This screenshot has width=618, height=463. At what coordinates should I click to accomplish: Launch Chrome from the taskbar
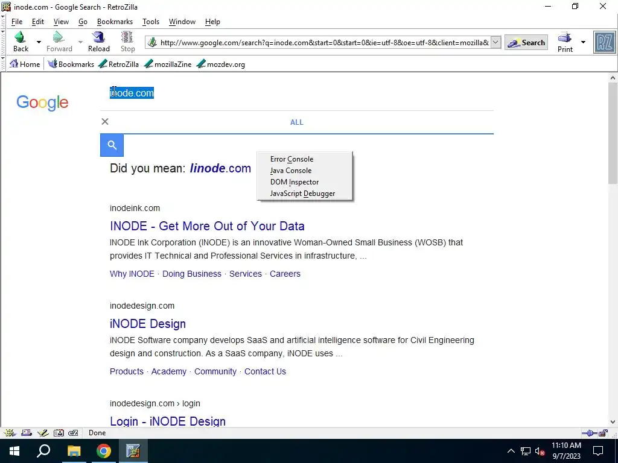(x=104, y=451)
